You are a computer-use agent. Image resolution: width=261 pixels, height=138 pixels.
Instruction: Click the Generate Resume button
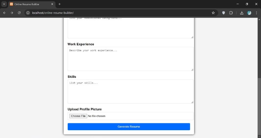(x=129, y=127)
